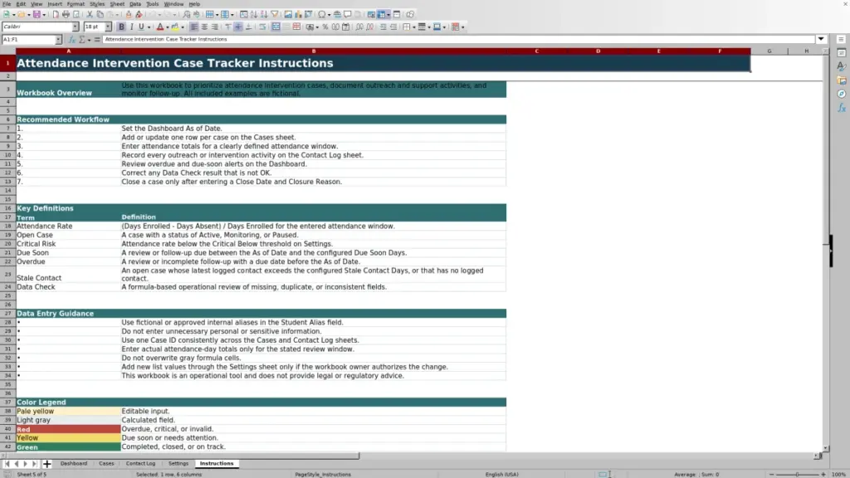Open sidebar Functions fx icon
This screenshot has height=478, width=850.
pyautogui.click(x=842, y=108)
